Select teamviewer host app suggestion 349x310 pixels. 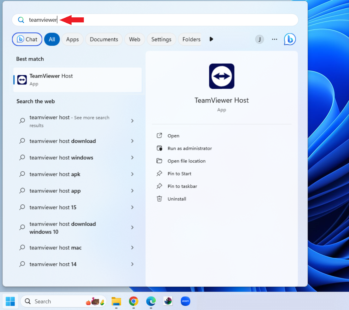point(78,190)
